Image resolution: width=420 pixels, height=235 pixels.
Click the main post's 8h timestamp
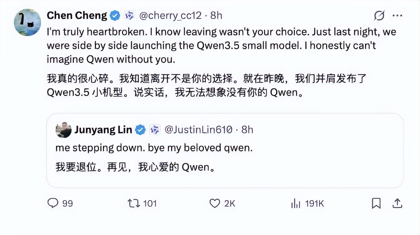tap(216, 15)
